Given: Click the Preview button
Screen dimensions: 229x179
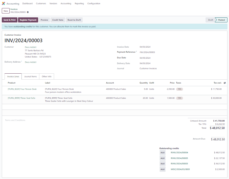Looking at the screenshot, I should (x=44, y=20).
